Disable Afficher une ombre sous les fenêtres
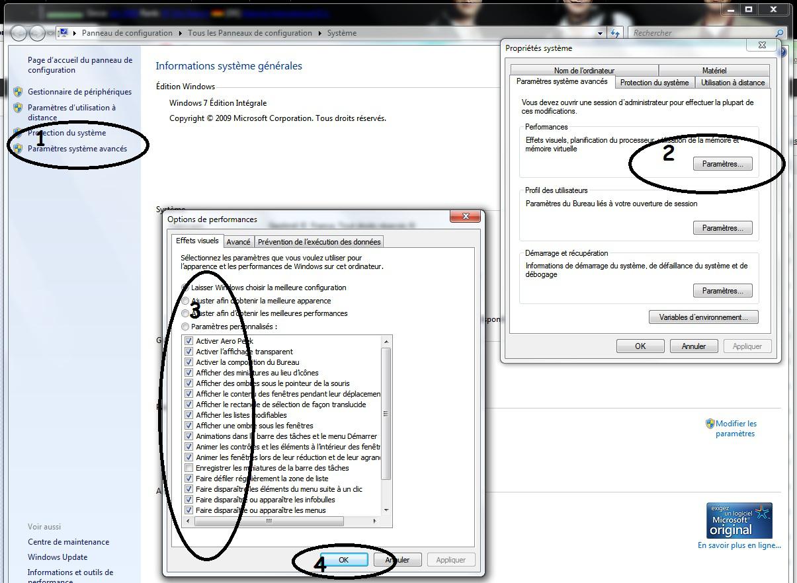Image resolution: width=797 pixels, height=583 pixels. tap(189, 426)
